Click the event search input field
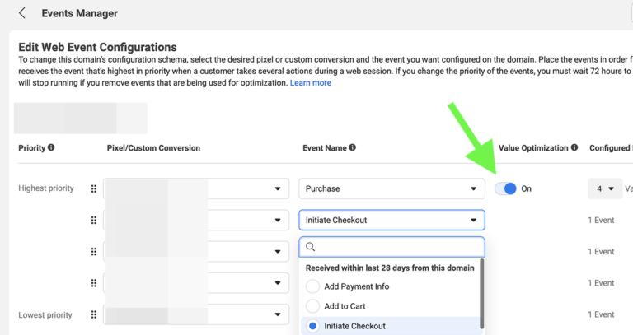633x335 pixels. tap(397, 247)
